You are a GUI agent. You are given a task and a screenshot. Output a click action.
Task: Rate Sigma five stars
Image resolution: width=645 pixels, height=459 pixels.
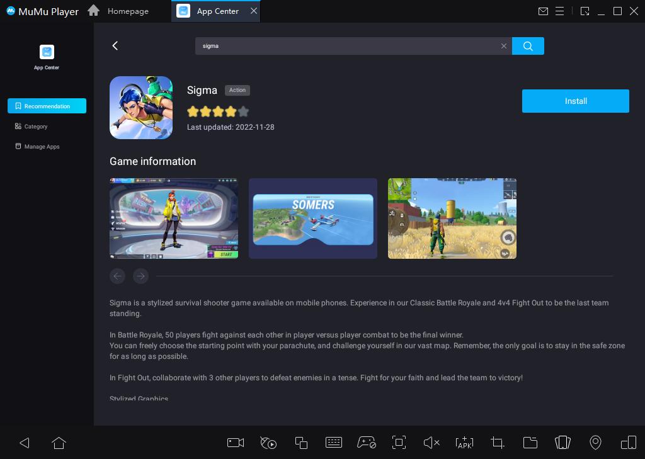244,111
